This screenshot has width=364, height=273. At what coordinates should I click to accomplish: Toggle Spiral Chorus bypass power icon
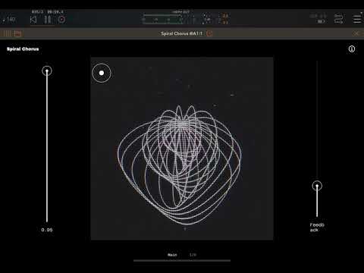pos(209,33)
